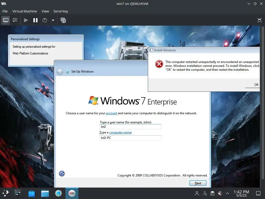The width and height of the screenshot is (265, 199).
Task: Click Next in Set Up Windows
Action: [x=198, y=183]
